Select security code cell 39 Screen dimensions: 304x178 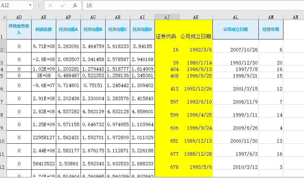click(167, 59)
